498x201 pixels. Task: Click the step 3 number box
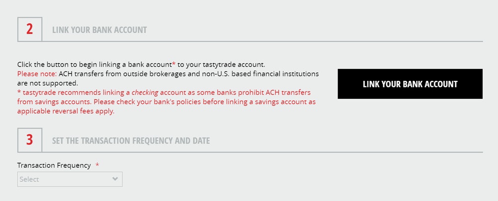point(30,140)
